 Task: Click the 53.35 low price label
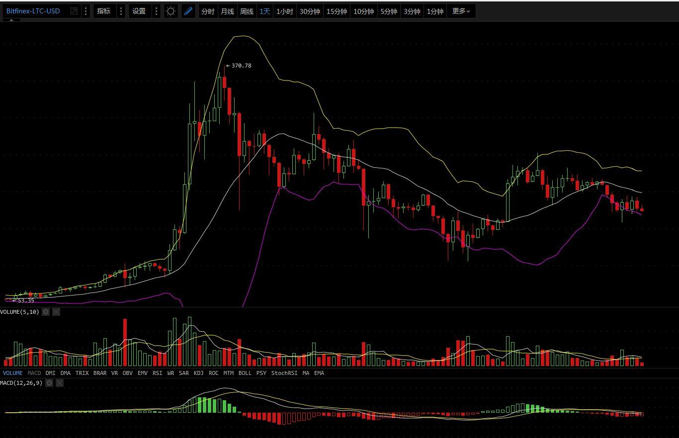(26, 300)
